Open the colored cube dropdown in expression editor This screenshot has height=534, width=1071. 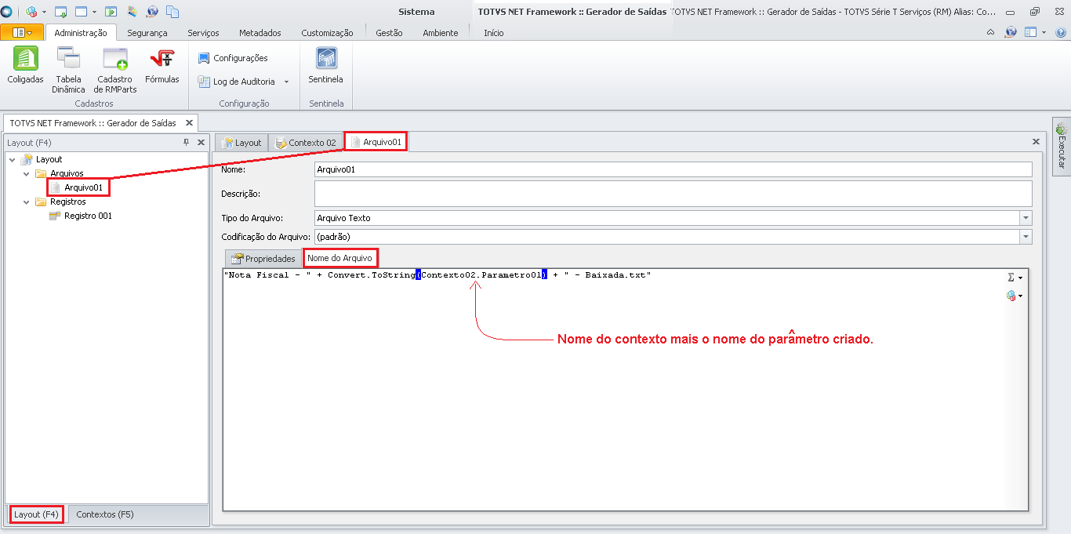[x=1015, y=296]
